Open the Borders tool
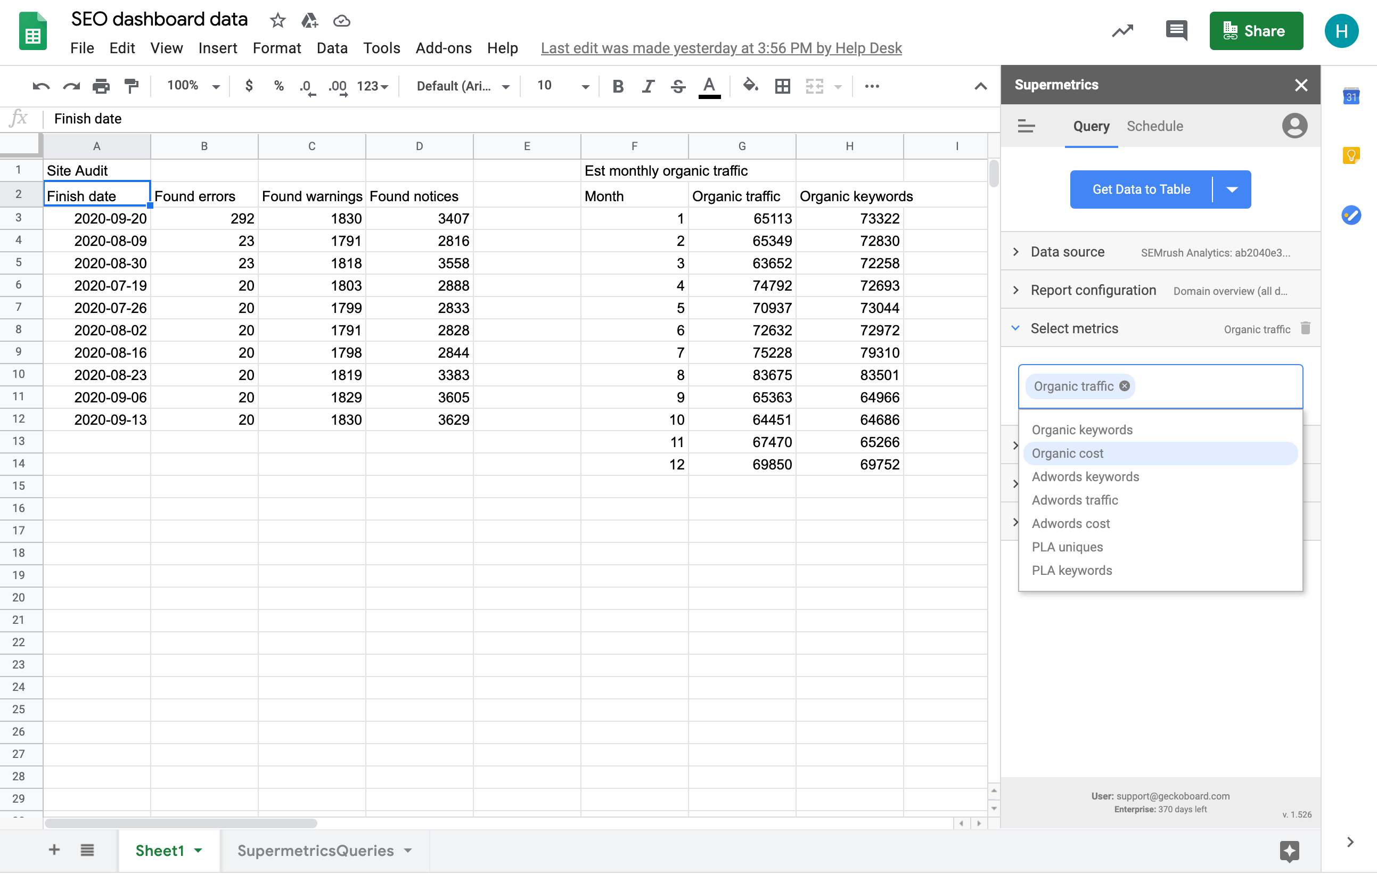Viewport: 1377px width, 874px height. (782, 86)
